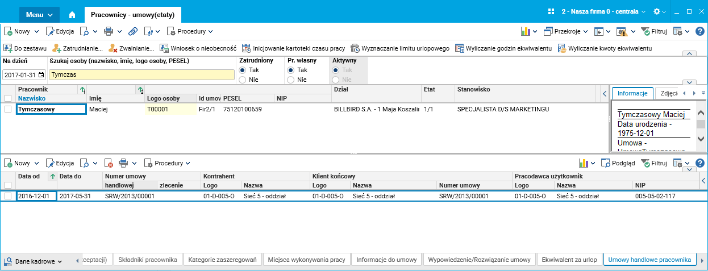This screenshot has width=708, height=271.
Task: Select Nie under Pr. własny
Action: pos(291,80)
